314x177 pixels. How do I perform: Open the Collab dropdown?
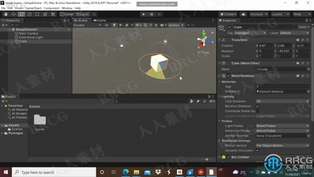228,14
